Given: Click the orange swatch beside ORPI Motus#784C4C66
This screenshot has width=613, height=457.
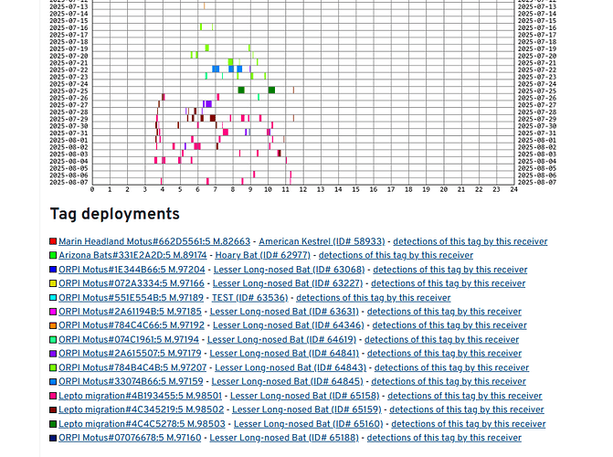Looking at the screenshot, I should [53, 325].
